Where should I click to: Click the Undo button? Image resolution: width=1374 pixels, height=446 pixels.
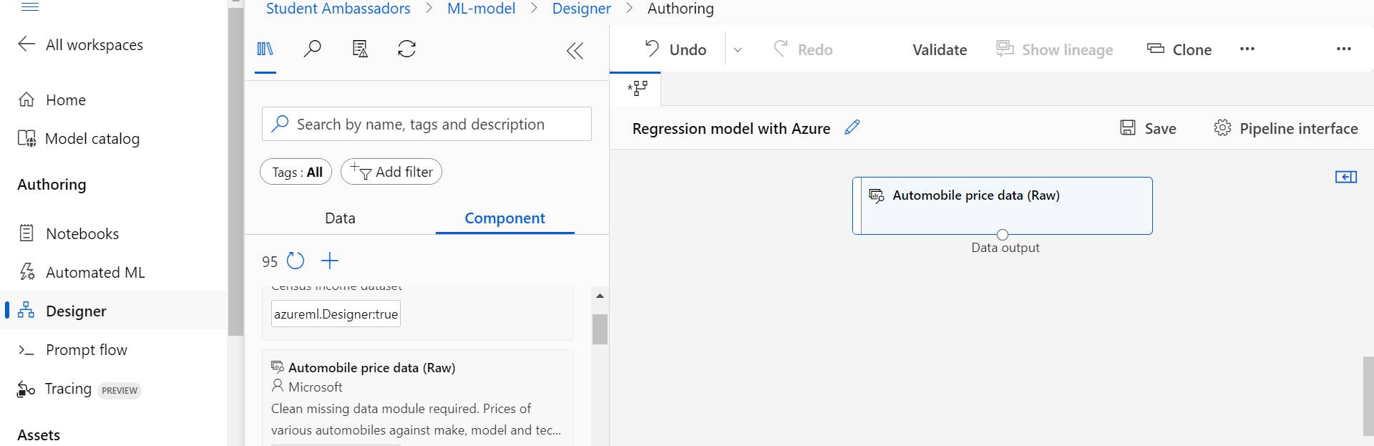676,49
